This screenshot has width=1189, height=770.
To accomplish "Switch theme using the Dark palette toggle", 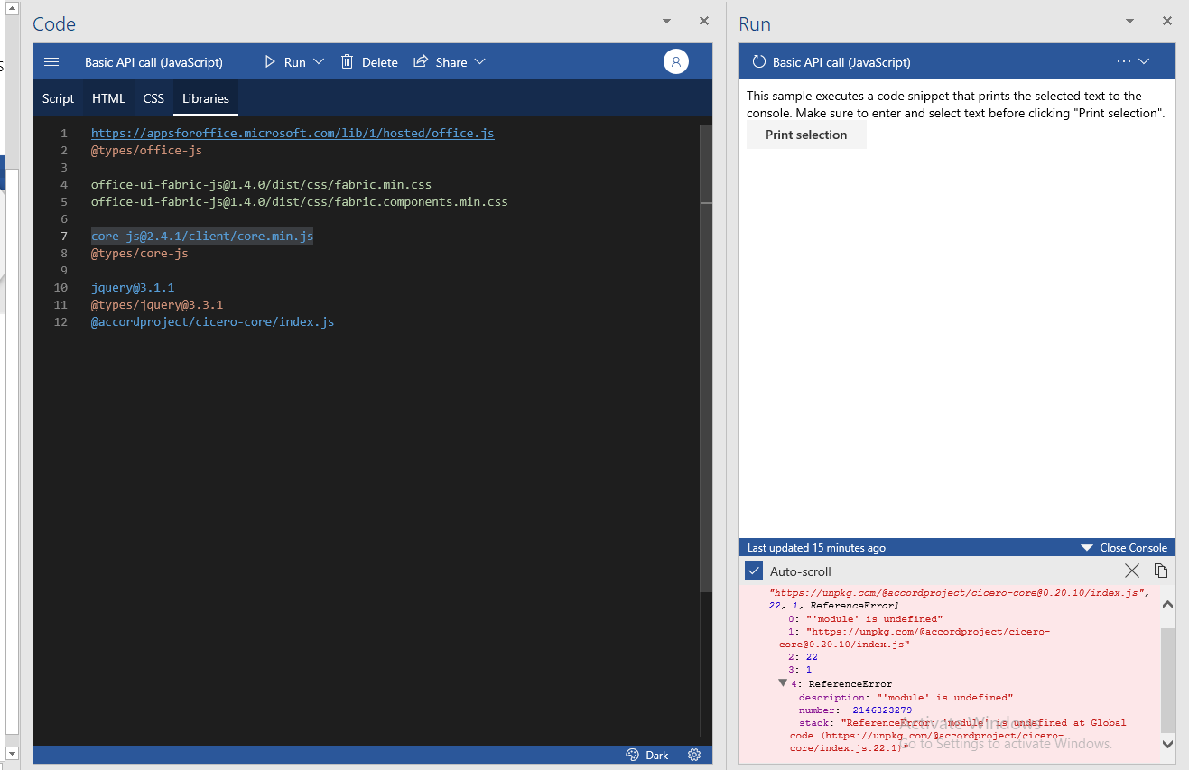I will 647,755.
